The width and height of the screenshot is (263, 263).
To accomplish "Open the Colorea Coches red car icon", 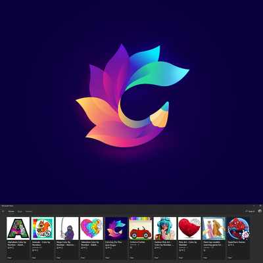I will click(x=141, y=228).
